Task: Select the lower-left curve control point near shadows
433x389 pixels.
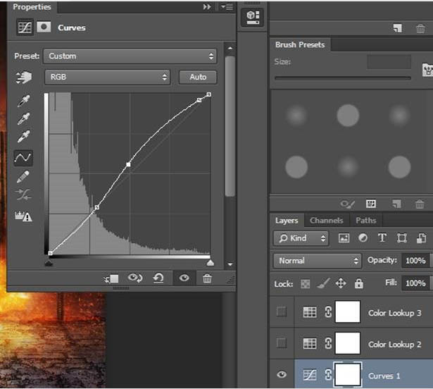Action: tap(96, 207)
